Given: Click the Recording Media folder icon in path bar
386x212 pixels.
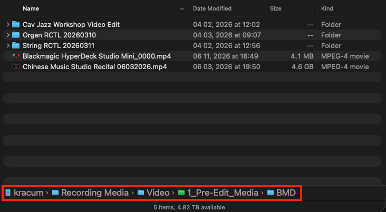Looking at the screenshot, I should click(x=55, y=192).
